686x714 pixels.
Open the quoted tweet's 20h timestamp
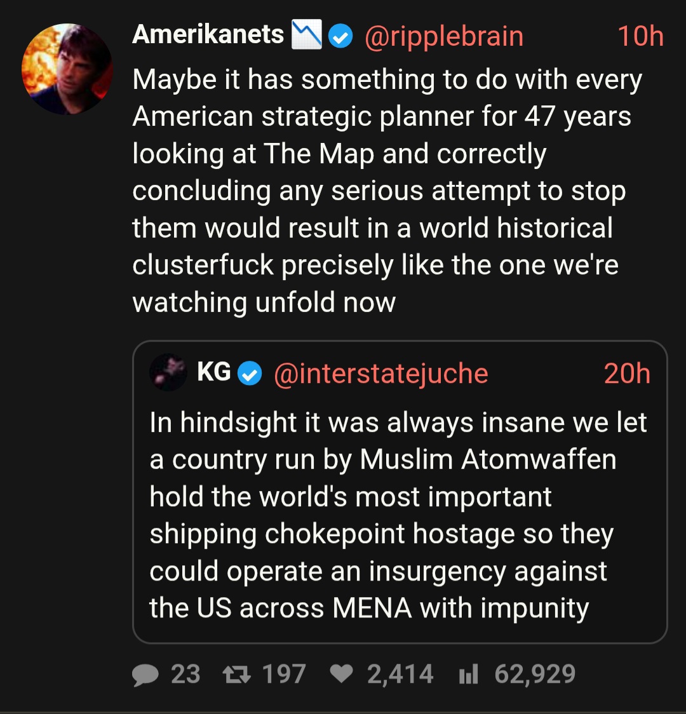click(627, 374)
